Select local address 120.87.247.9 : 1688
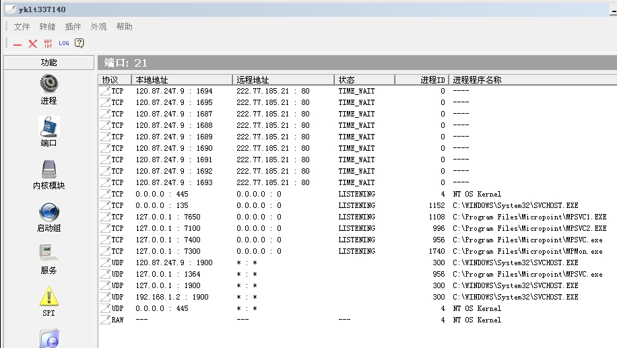Image resolution: width=617 pixels, height=348 pixels. point(174,125)
